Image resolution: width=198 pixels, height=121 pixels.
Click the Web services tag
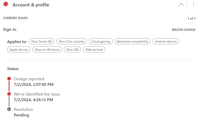pyautogui.click(x=94, y=50)
